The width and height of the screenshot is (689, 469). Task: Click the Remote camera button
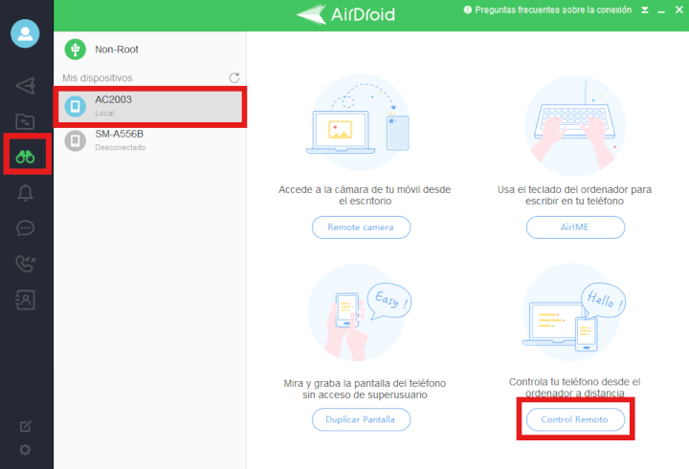point(361,227)
